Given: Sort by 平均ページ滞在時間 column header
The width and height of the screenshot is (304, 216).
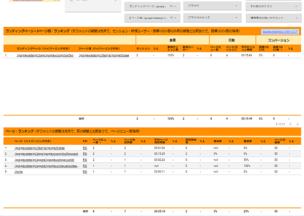Looking at the screenshot, I should (x=161, y=141).
